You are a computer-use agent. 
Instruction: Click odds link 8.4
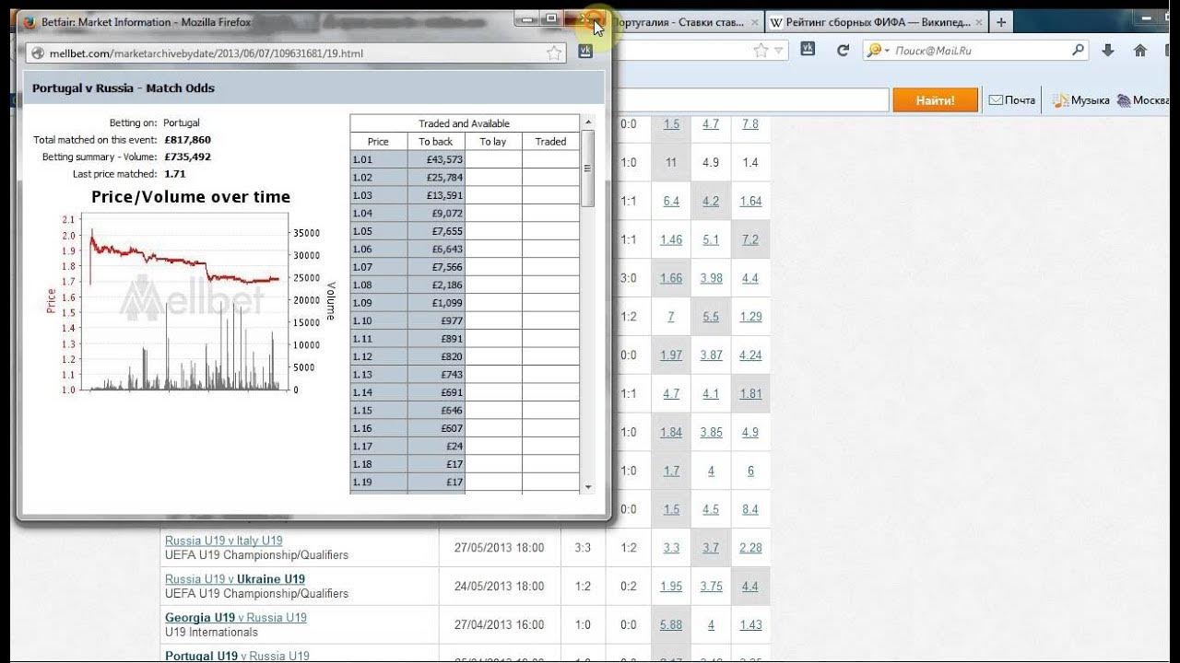coord(750,509)
